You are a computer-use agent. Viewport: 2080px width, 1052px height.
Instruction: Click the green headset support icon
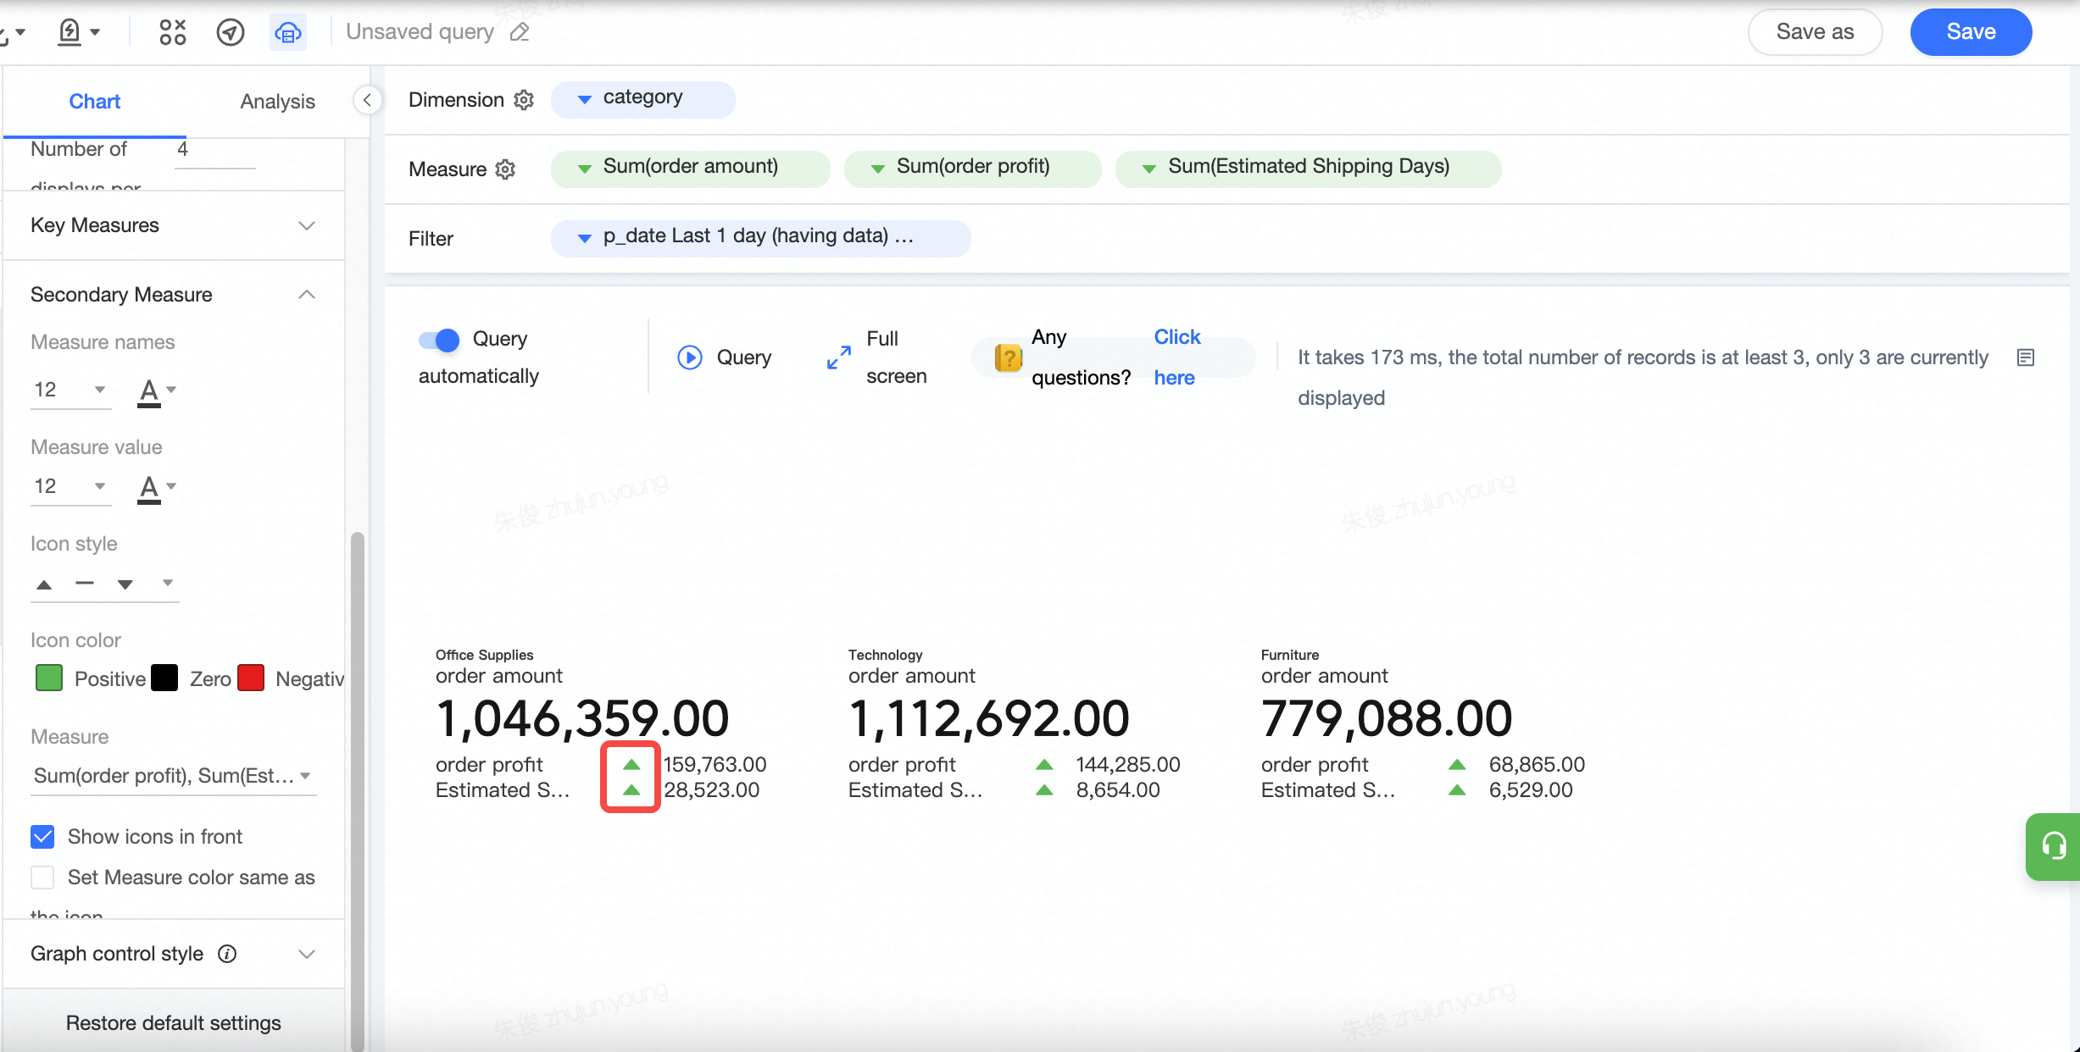2054,845
